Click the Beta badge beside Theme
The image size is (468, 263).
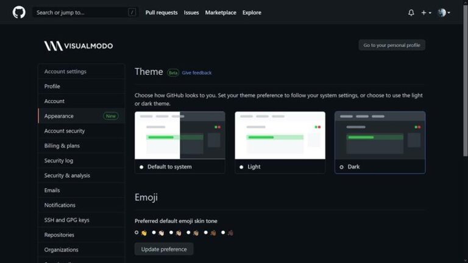pos(173,72)
